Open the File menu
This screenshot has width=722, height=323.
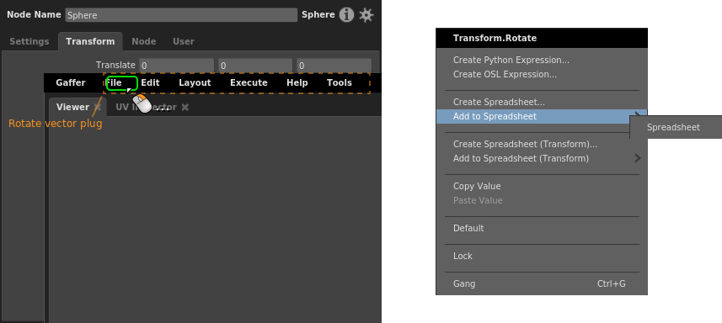pos(114,82)
